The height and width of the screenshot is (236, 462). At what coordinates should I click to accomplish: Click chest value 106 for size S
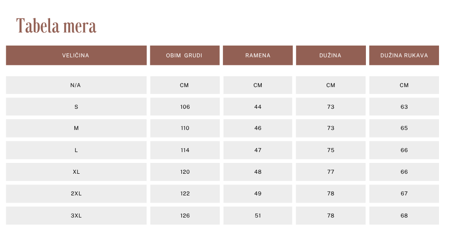coord(185,106)
